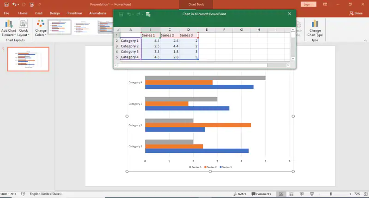Click the Series 2 header cell
This screenshot has width=369, height=198.
click(169, 35)
